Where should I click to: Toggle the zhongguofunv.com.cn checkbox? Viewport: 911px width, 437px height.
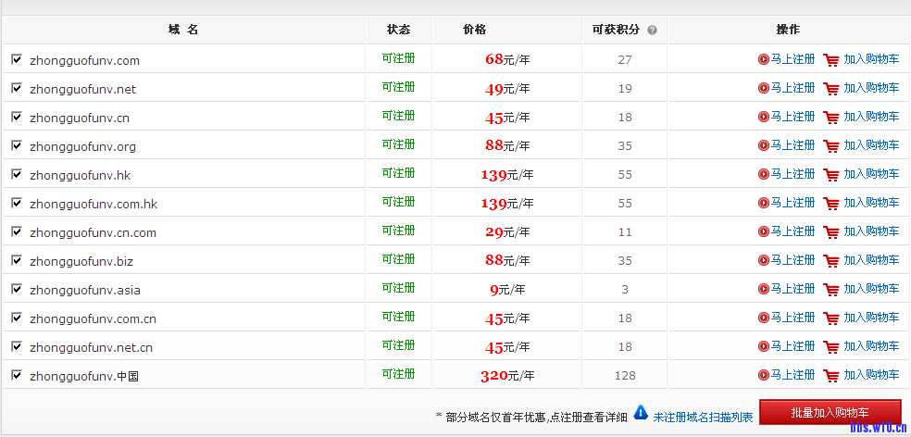tap(17, 318)
